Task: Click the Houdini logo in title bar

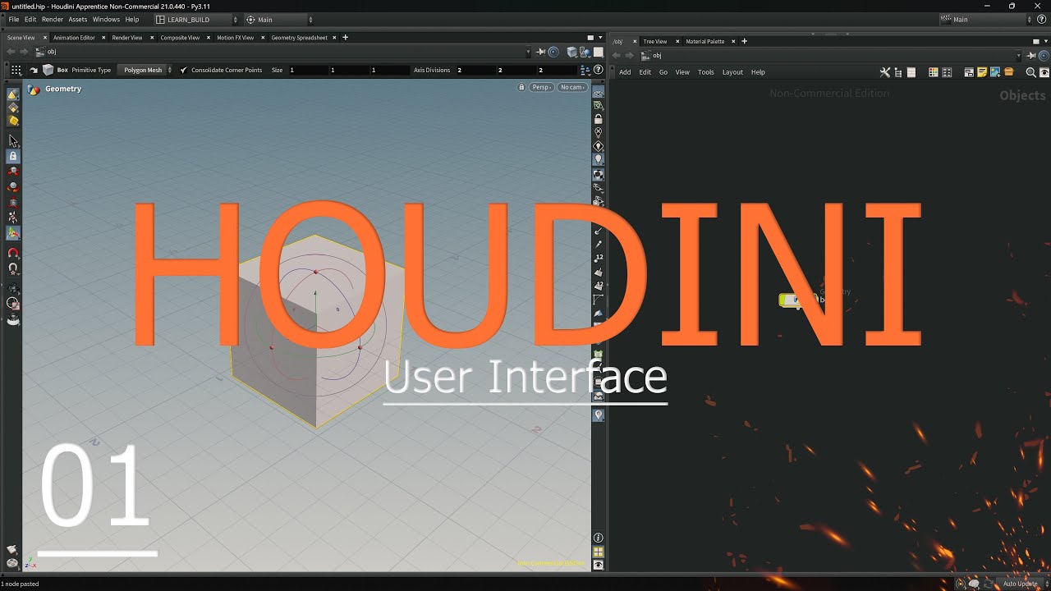Action: pyautogui.click(x=6, y=6)
